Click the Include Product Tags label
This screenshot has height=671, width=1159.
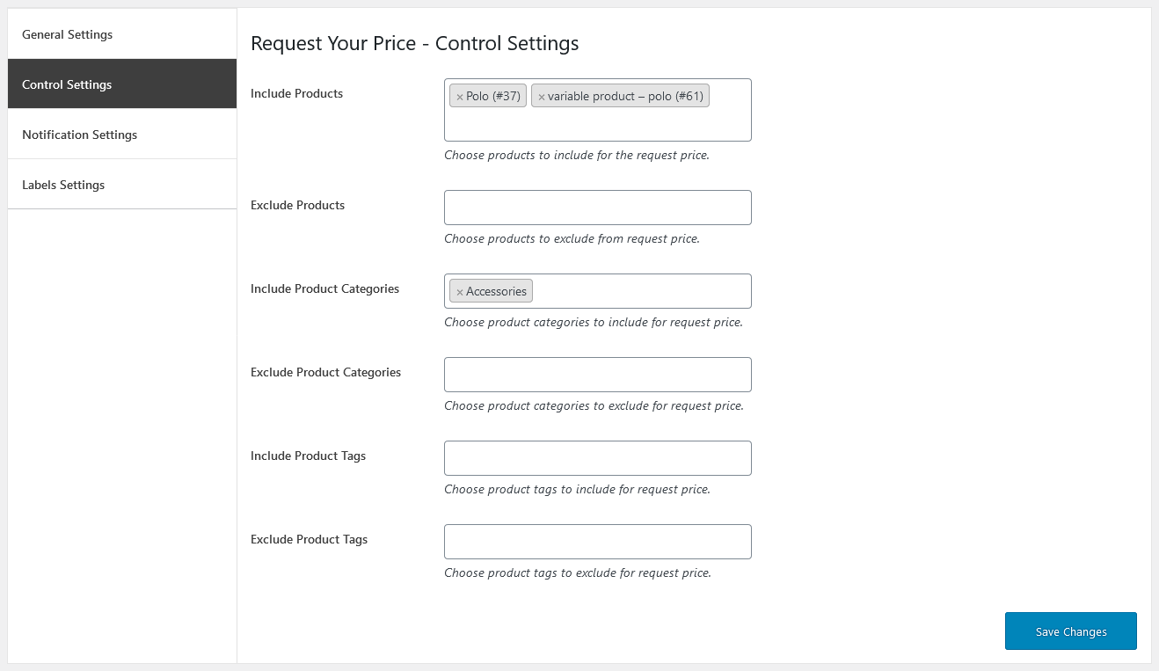pos(308,456)
